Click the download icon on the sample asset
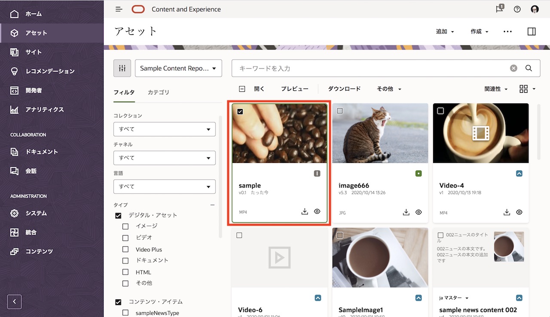The image size is (550, 317). coord(305,211)
